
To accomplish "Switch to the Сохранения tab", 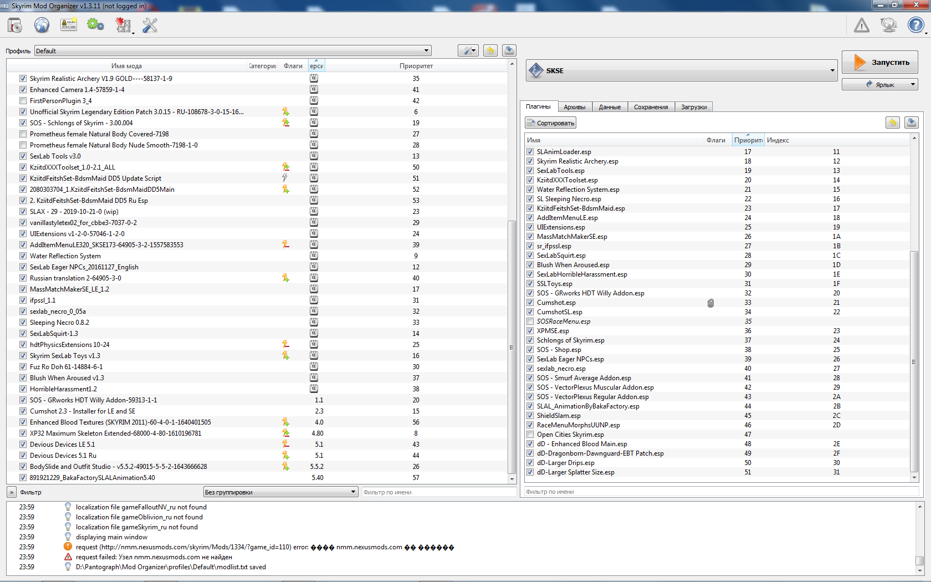I will point(651,107).
